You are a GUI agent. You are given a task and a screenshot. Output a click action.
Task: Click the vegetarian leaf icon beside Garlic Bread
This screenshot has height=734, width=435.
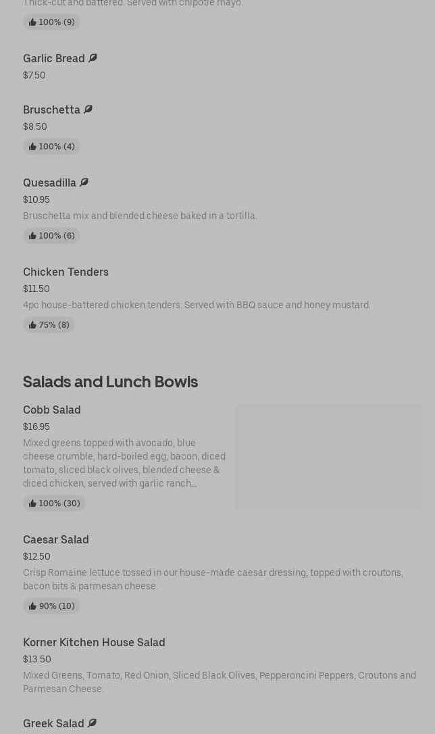pyautogui.click(x=93, y=58)
